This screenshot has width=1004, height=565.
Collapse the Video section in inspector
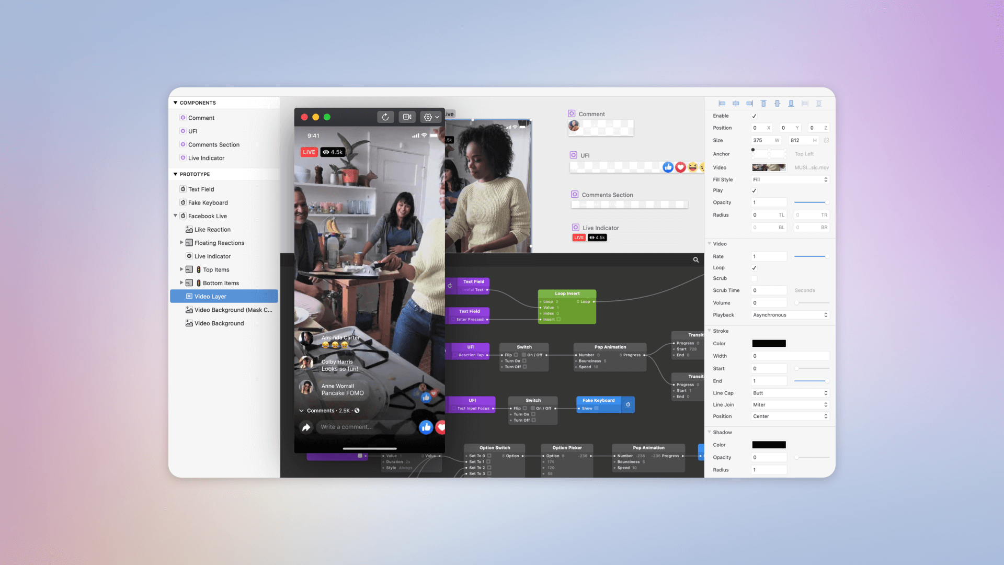tap(710, 244)
